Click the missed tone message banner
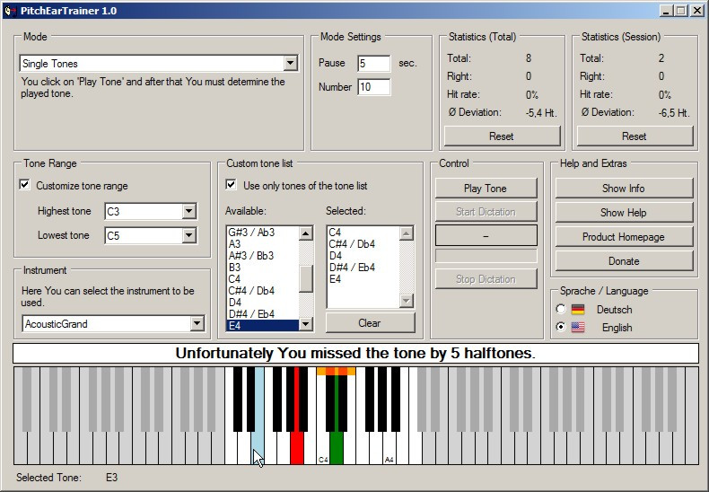Viewport: 709px width, 492px height. point(356,353)
